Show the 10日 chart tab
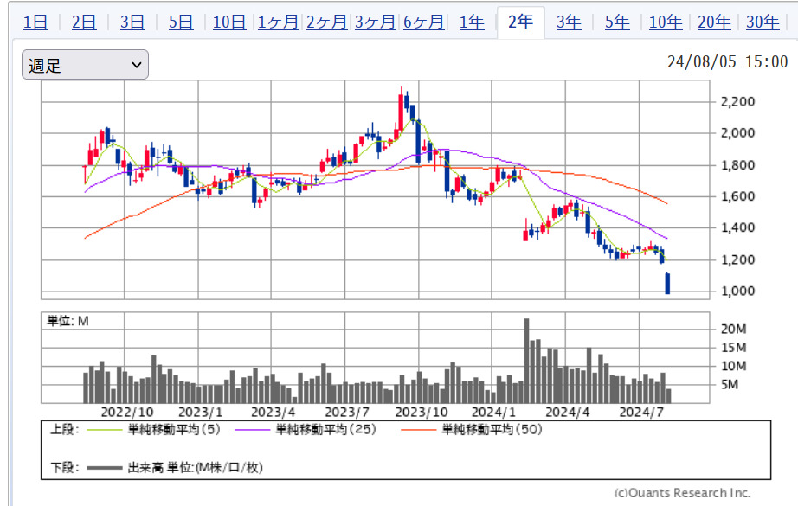The width and height of the screenshot is (798, 506). coord(229,22)
